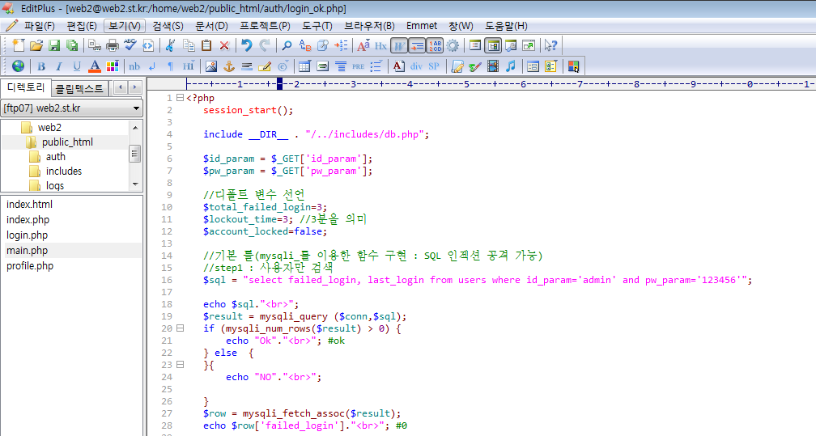Toggle the output window button
This screenshot has height=436, width=816.
click(x=511, y=46)
